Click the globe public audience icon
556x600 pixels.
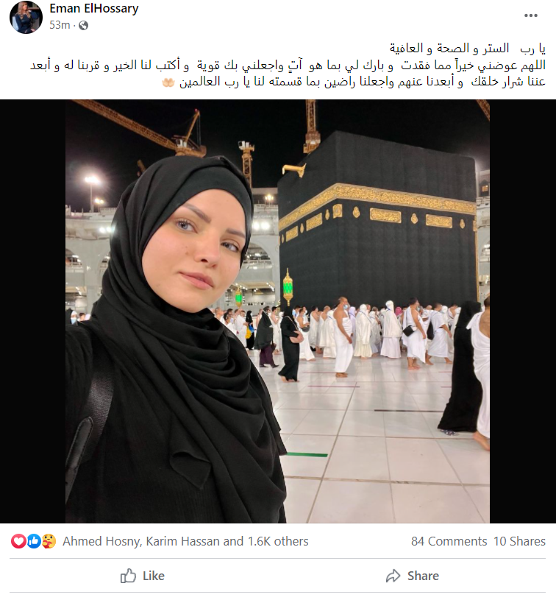(x=83, y=26)
